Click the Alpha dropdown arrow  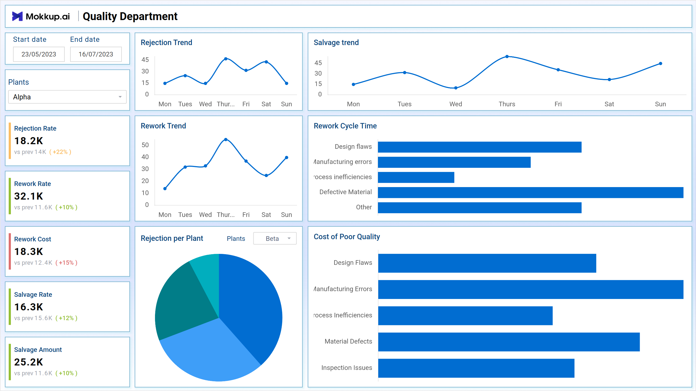[x=120, y=97]
